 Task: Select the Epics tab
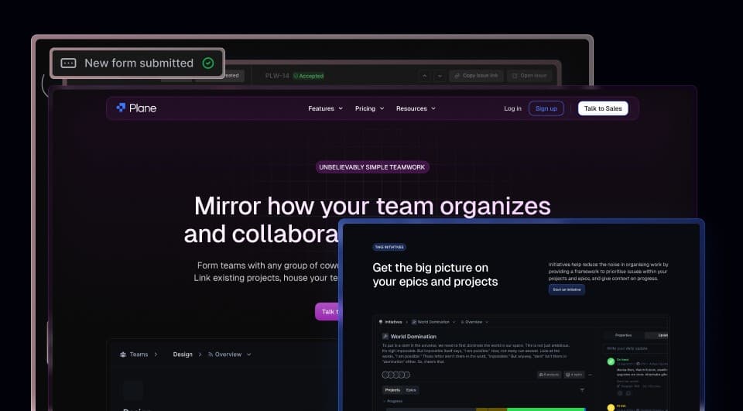click(411, 390)
